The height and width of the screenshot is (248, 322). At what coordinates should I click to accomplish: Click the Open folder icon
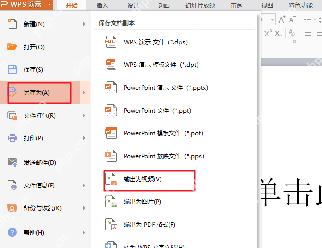tap(12, 47)
